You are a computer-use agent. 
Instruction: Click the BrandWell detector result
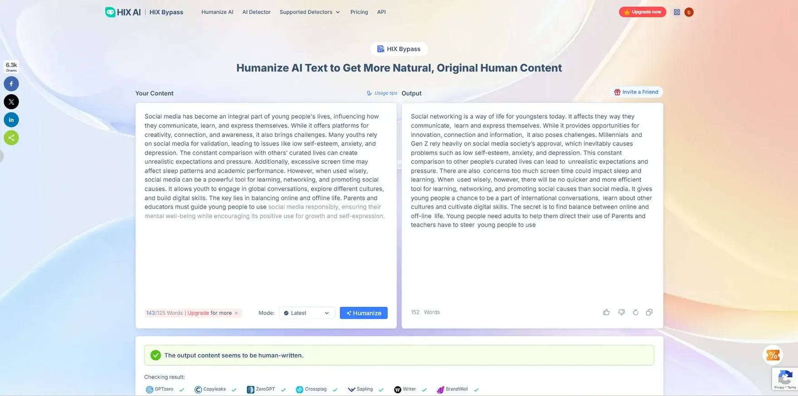coord(457,389)
